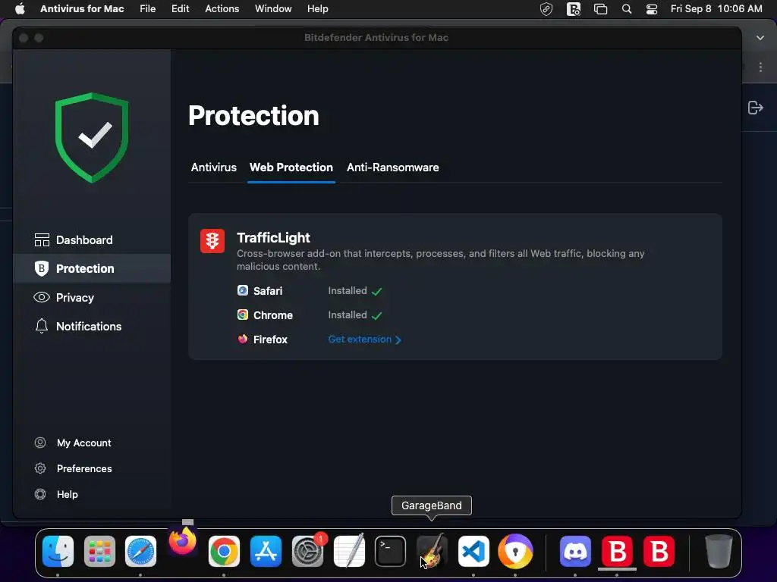The image size is (777, 582).
Task: Open Visual Studio Code from the dock
Action: coord(473,551)
